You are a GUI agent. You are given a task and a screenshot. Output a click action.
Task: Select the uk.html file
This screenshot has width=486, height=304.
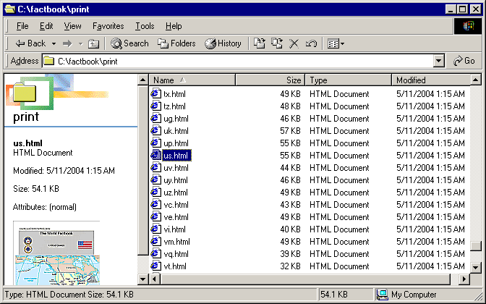click(176, 131)
